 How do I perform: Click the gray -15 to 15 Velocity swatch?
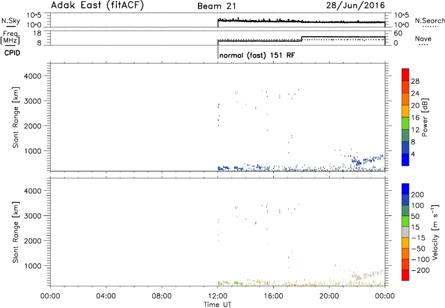pos(406,232)
